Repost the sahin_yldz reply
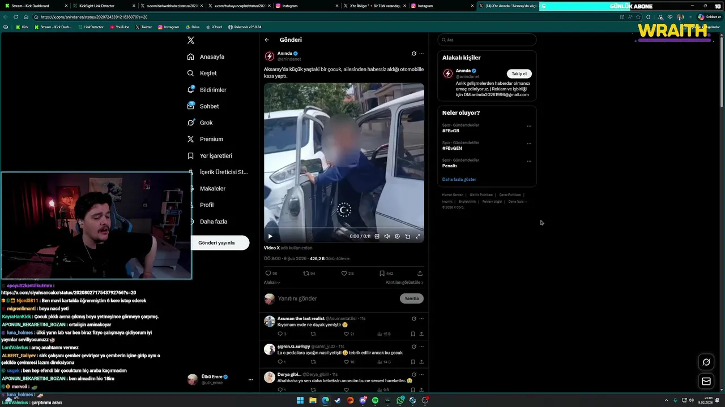Screen dimensions: 725x407 pos(313,362)
